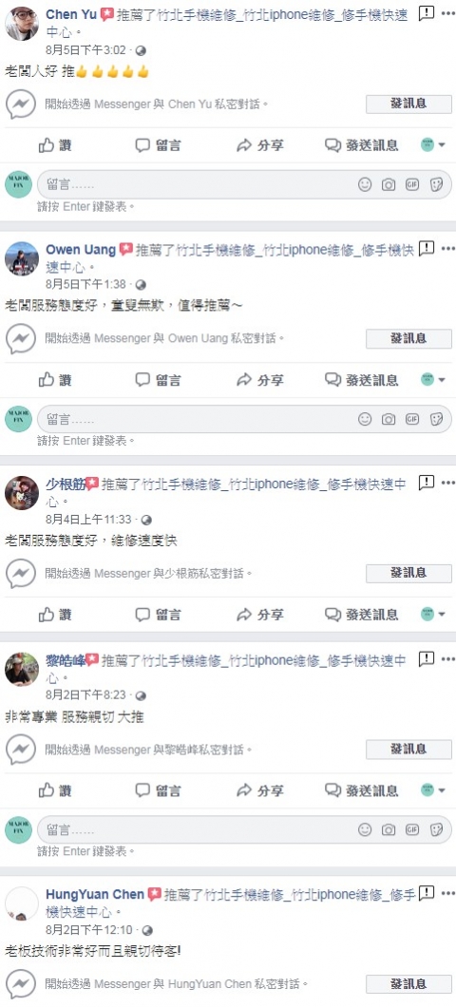Click Messenger icon under 少根筋's review
Viewport: 456px width, 1007px height.
tap(21, 574)
